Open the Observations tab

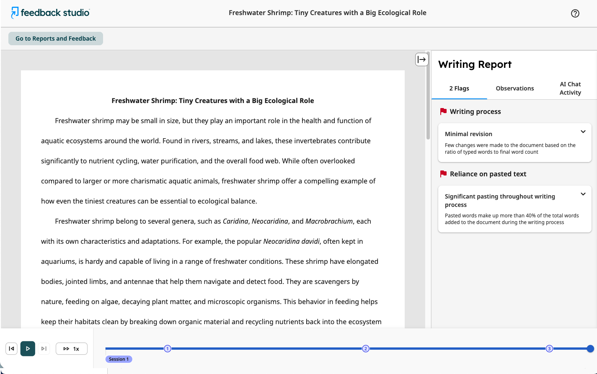pyautogui.click(x=515, y=88)
